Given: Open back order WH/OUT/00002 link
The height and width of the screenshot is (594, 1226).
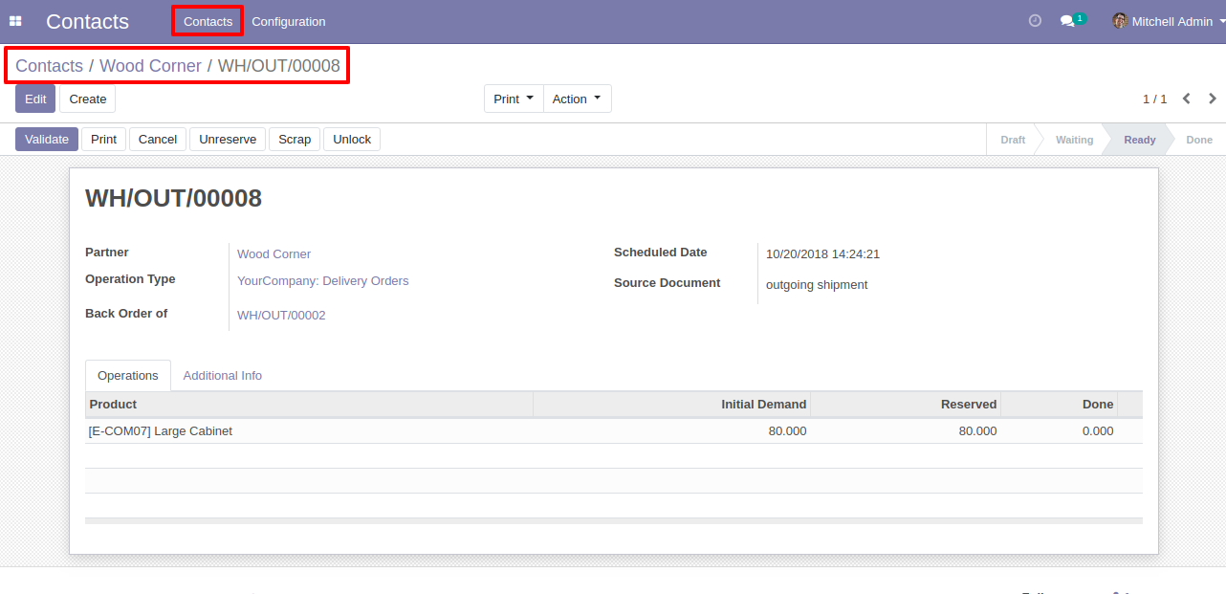Looking at the screenshot, I should [281, 316].
